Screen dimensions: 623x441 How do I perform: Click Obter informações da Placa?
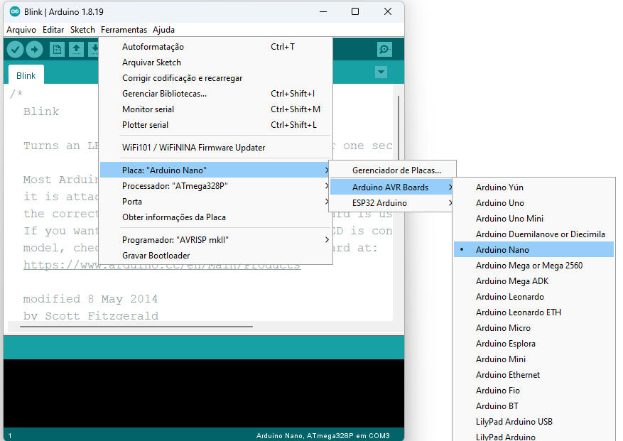(216, 217)
